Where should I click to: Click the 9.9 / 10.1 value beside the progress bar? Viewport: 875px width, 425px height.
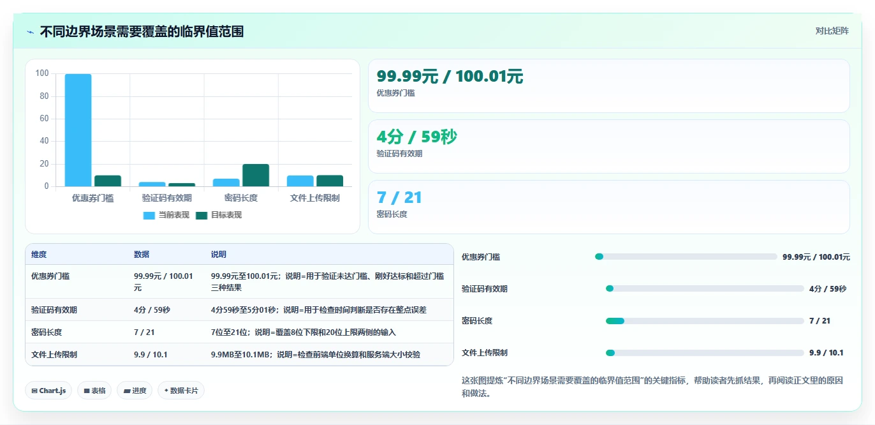pyautogui.click(x=827, y=353)
